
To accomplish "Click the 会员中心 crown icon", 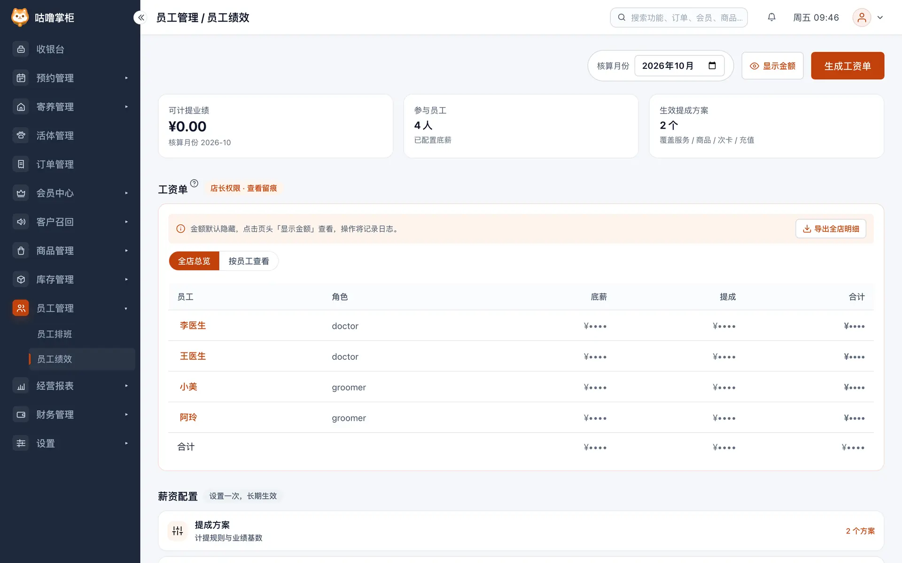I will (x=21, y=193).
